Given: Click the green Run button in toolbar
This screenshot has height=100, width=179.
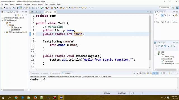Looking at the screenshot, I should point(41,8).
